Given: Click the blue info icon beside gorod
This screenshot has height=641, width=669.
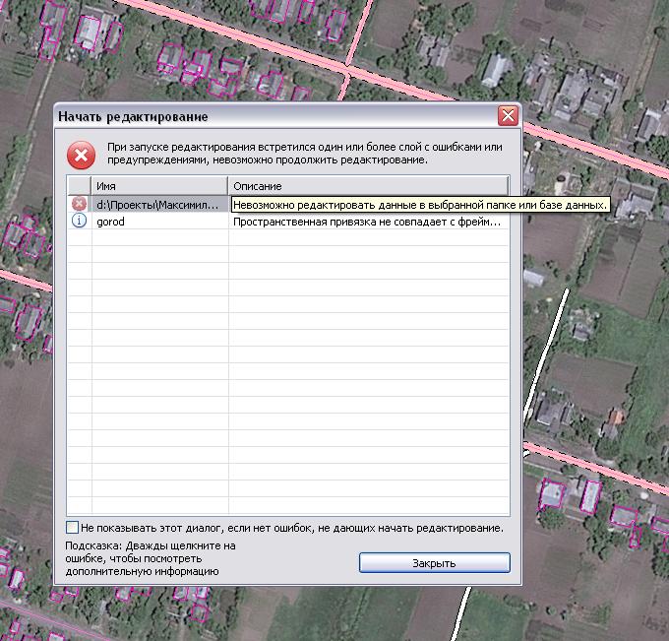Looking at the screenshot, I should tap(79, 221).
